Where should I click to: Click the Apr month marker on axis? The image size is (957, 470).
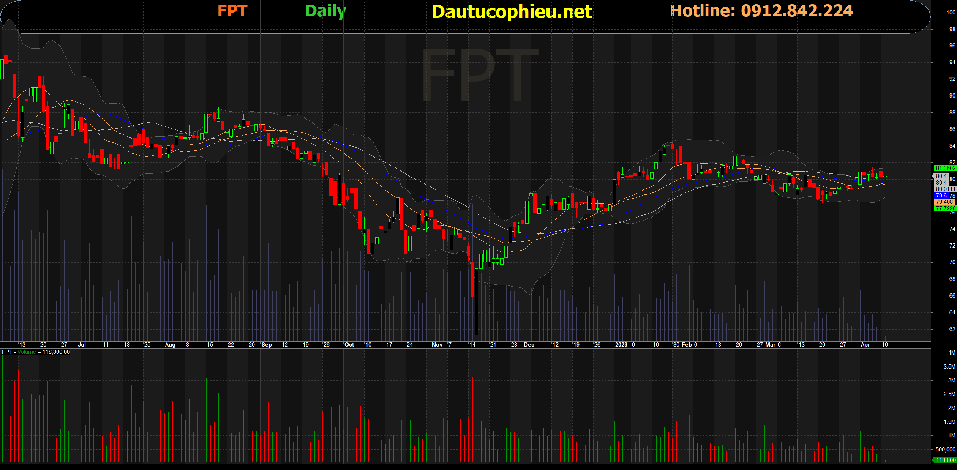865,345
